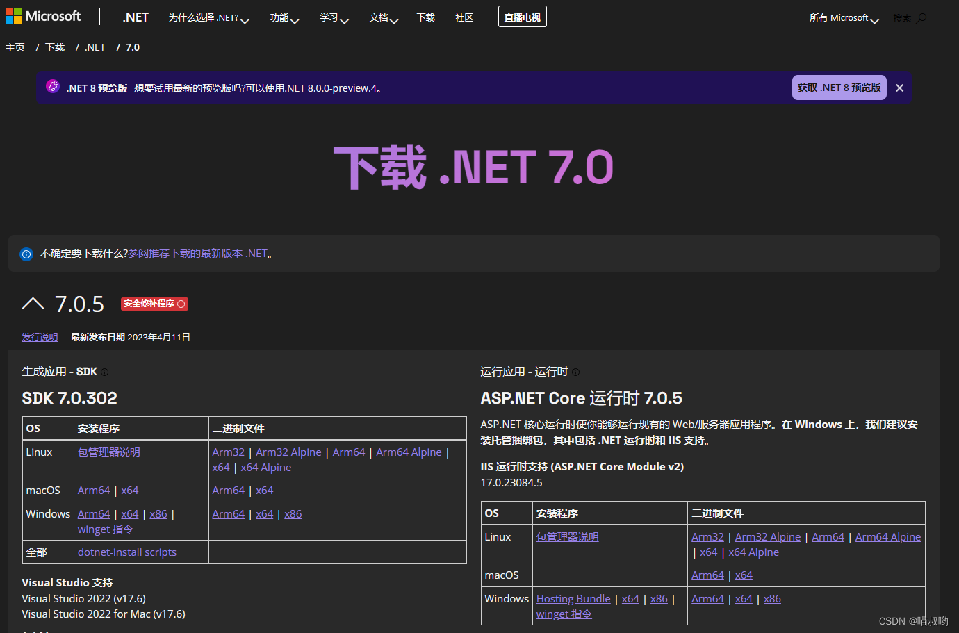The height and width of the screenshot is (633, 959).
Task: Expand the 功能 menu
Action: [x=284, y=17]
